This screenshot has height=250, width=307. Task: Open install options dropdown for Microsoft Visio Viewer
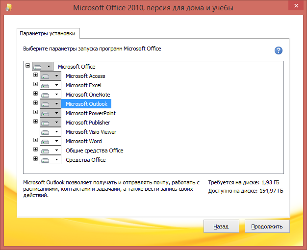[x=51, y=132]
